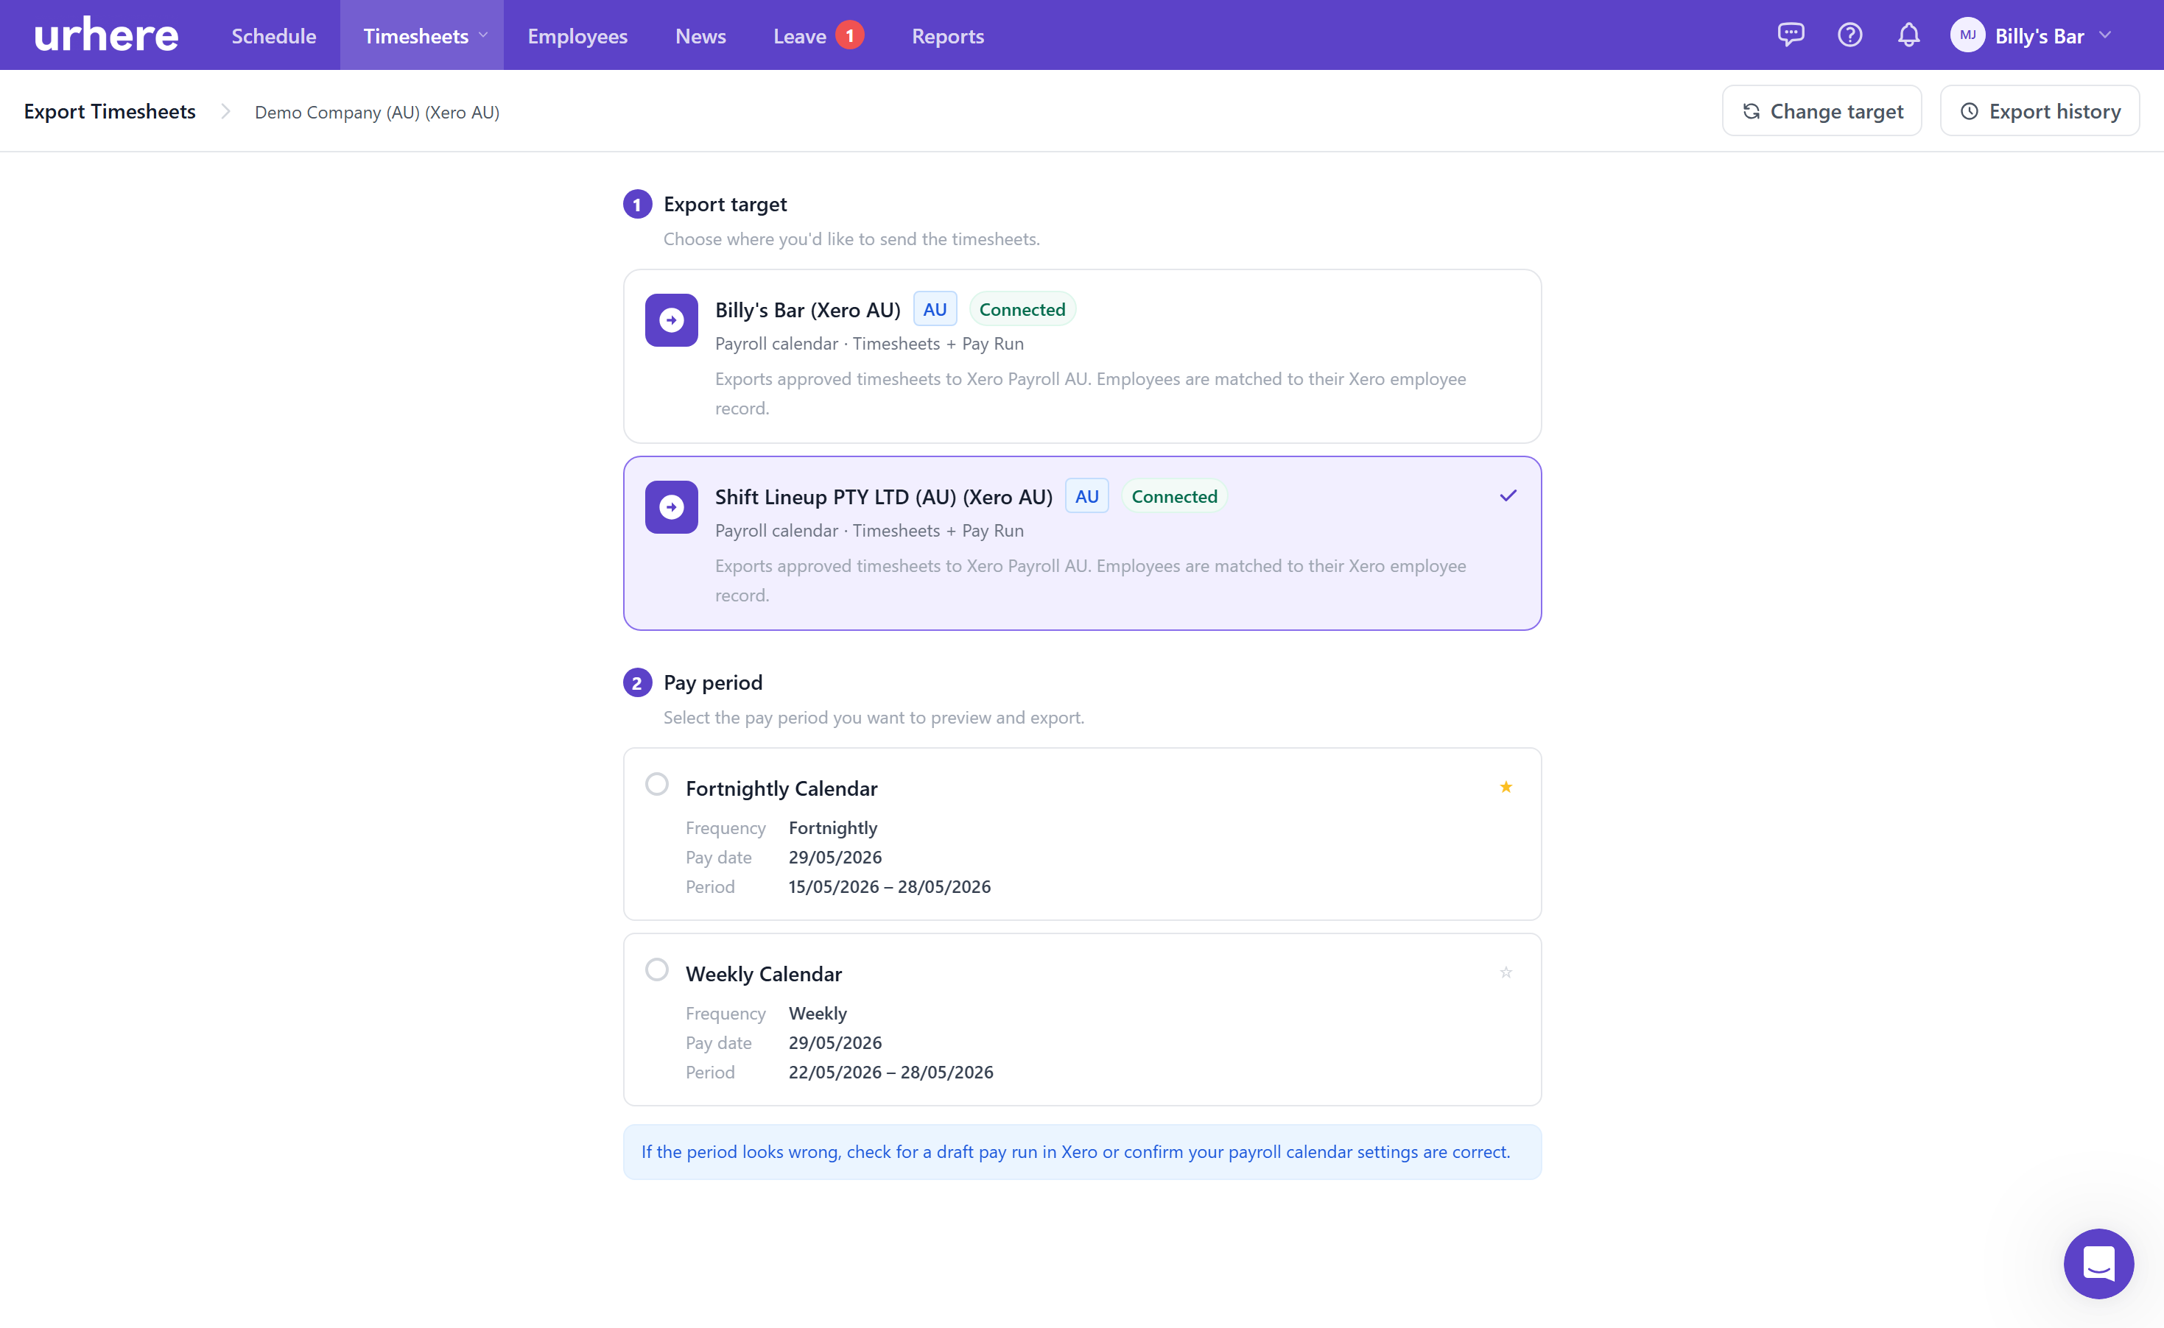Go to the Reports tab
This screenshot has height=1328, width=2164.
[947, 36]
